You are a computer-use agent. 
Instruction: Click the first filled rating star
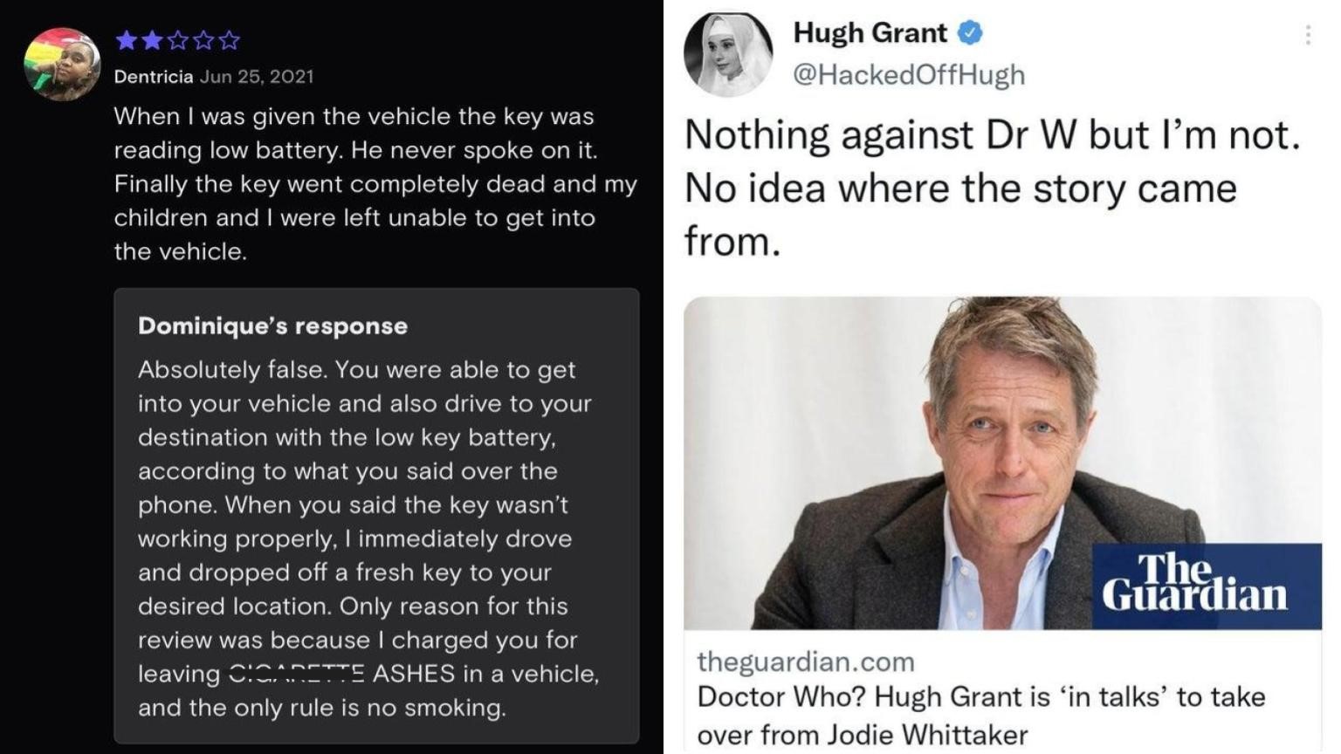point(126,39)
